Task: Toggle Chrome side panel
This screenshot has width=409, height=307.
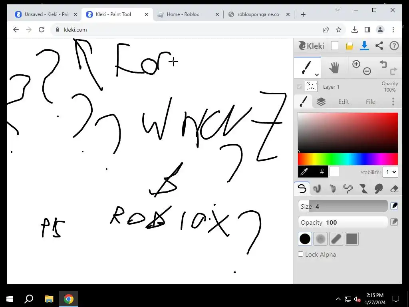Action: coord(367,30)
